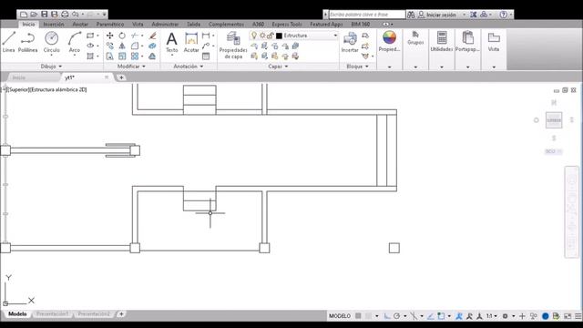Open the Estructura layer dropdown
The image size is (583, 328).
[335, 36]
